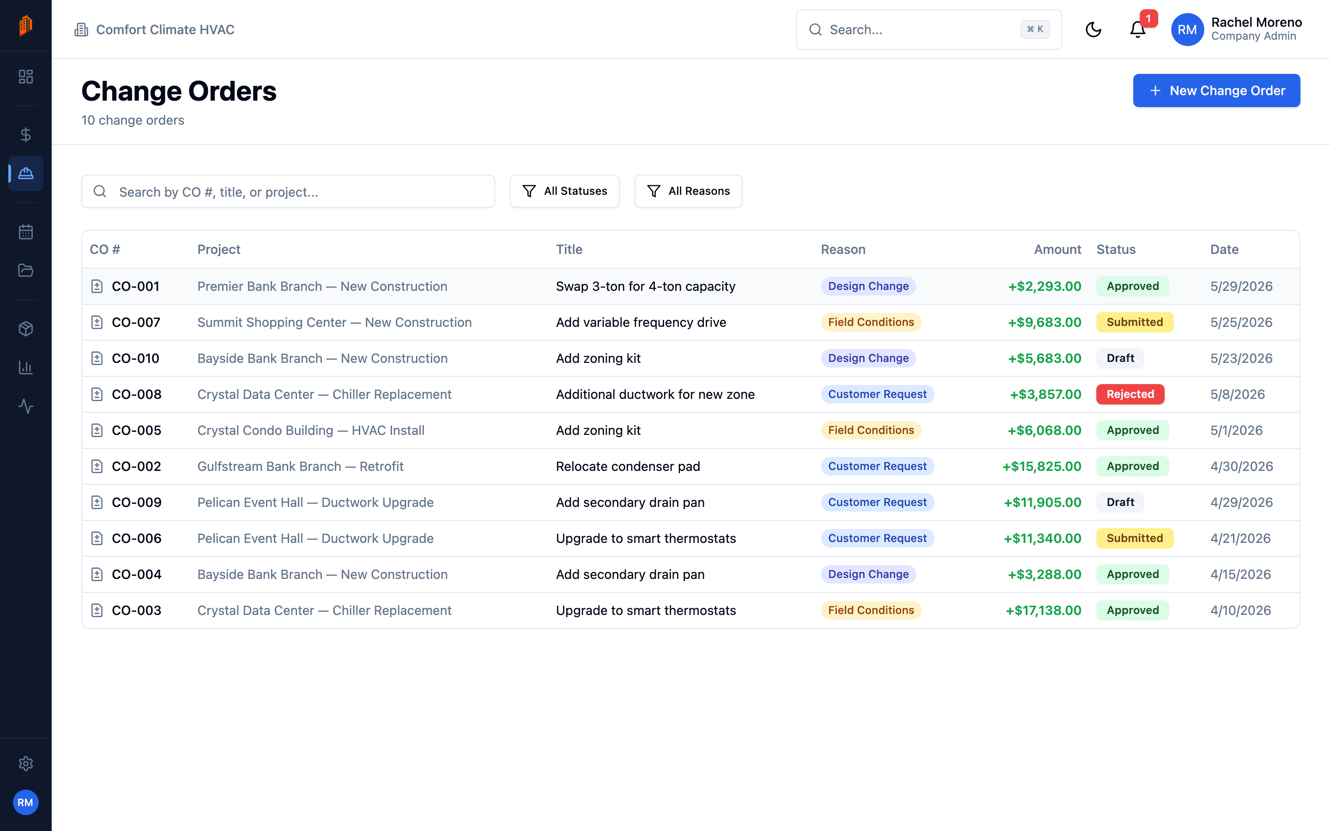Click the Approved badge for CO-001
Viewport: 1330px width, 831px height.
point(1132,286)
